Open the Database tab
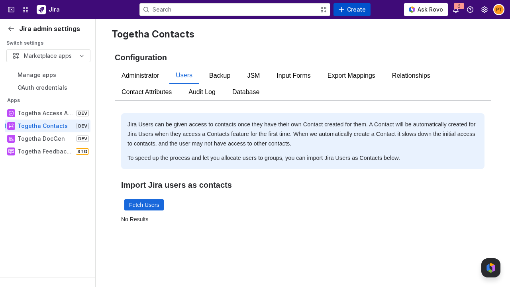This screenshot has height=287, width=510. (246, 92)
